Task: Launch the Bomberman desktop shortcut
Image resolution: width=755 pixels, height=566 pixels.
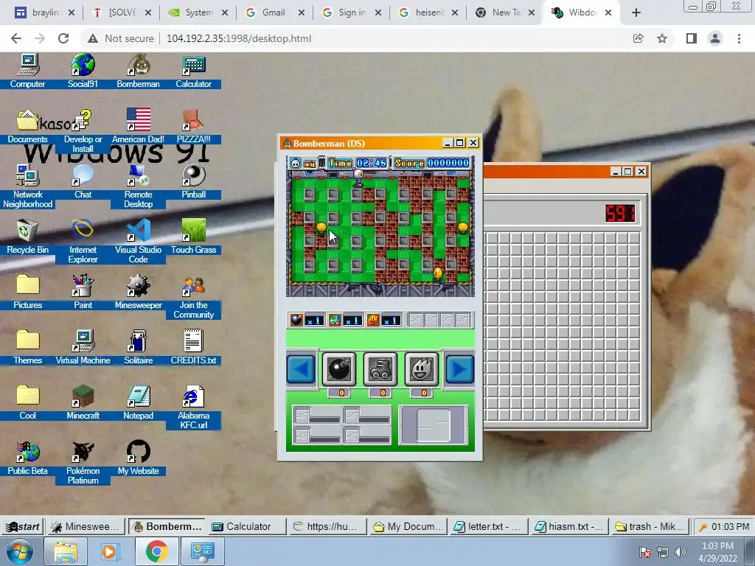Action: (x=138, y=66)
